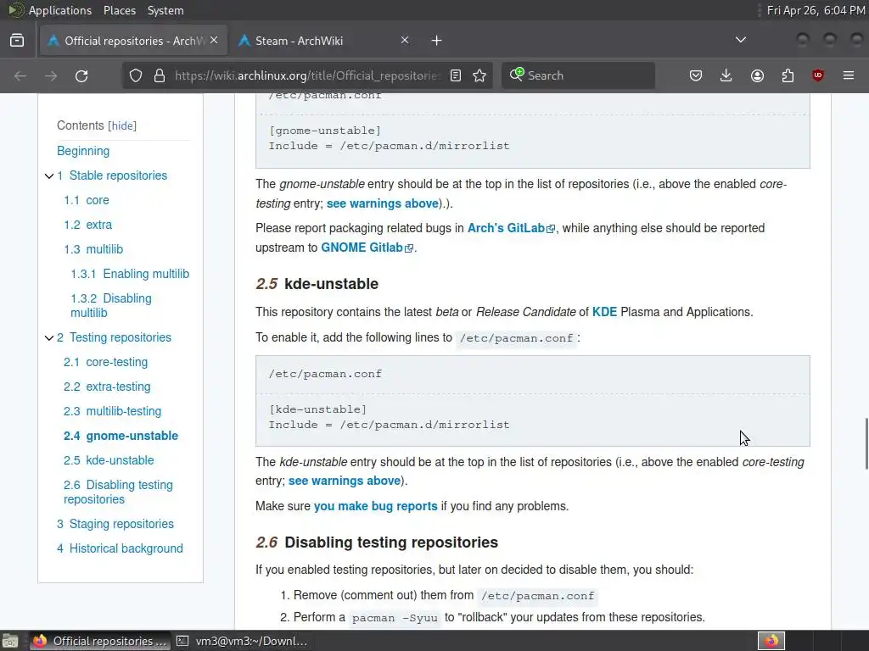Go to 1.3 multilib section
869x651 pixels.
(93, 249)
